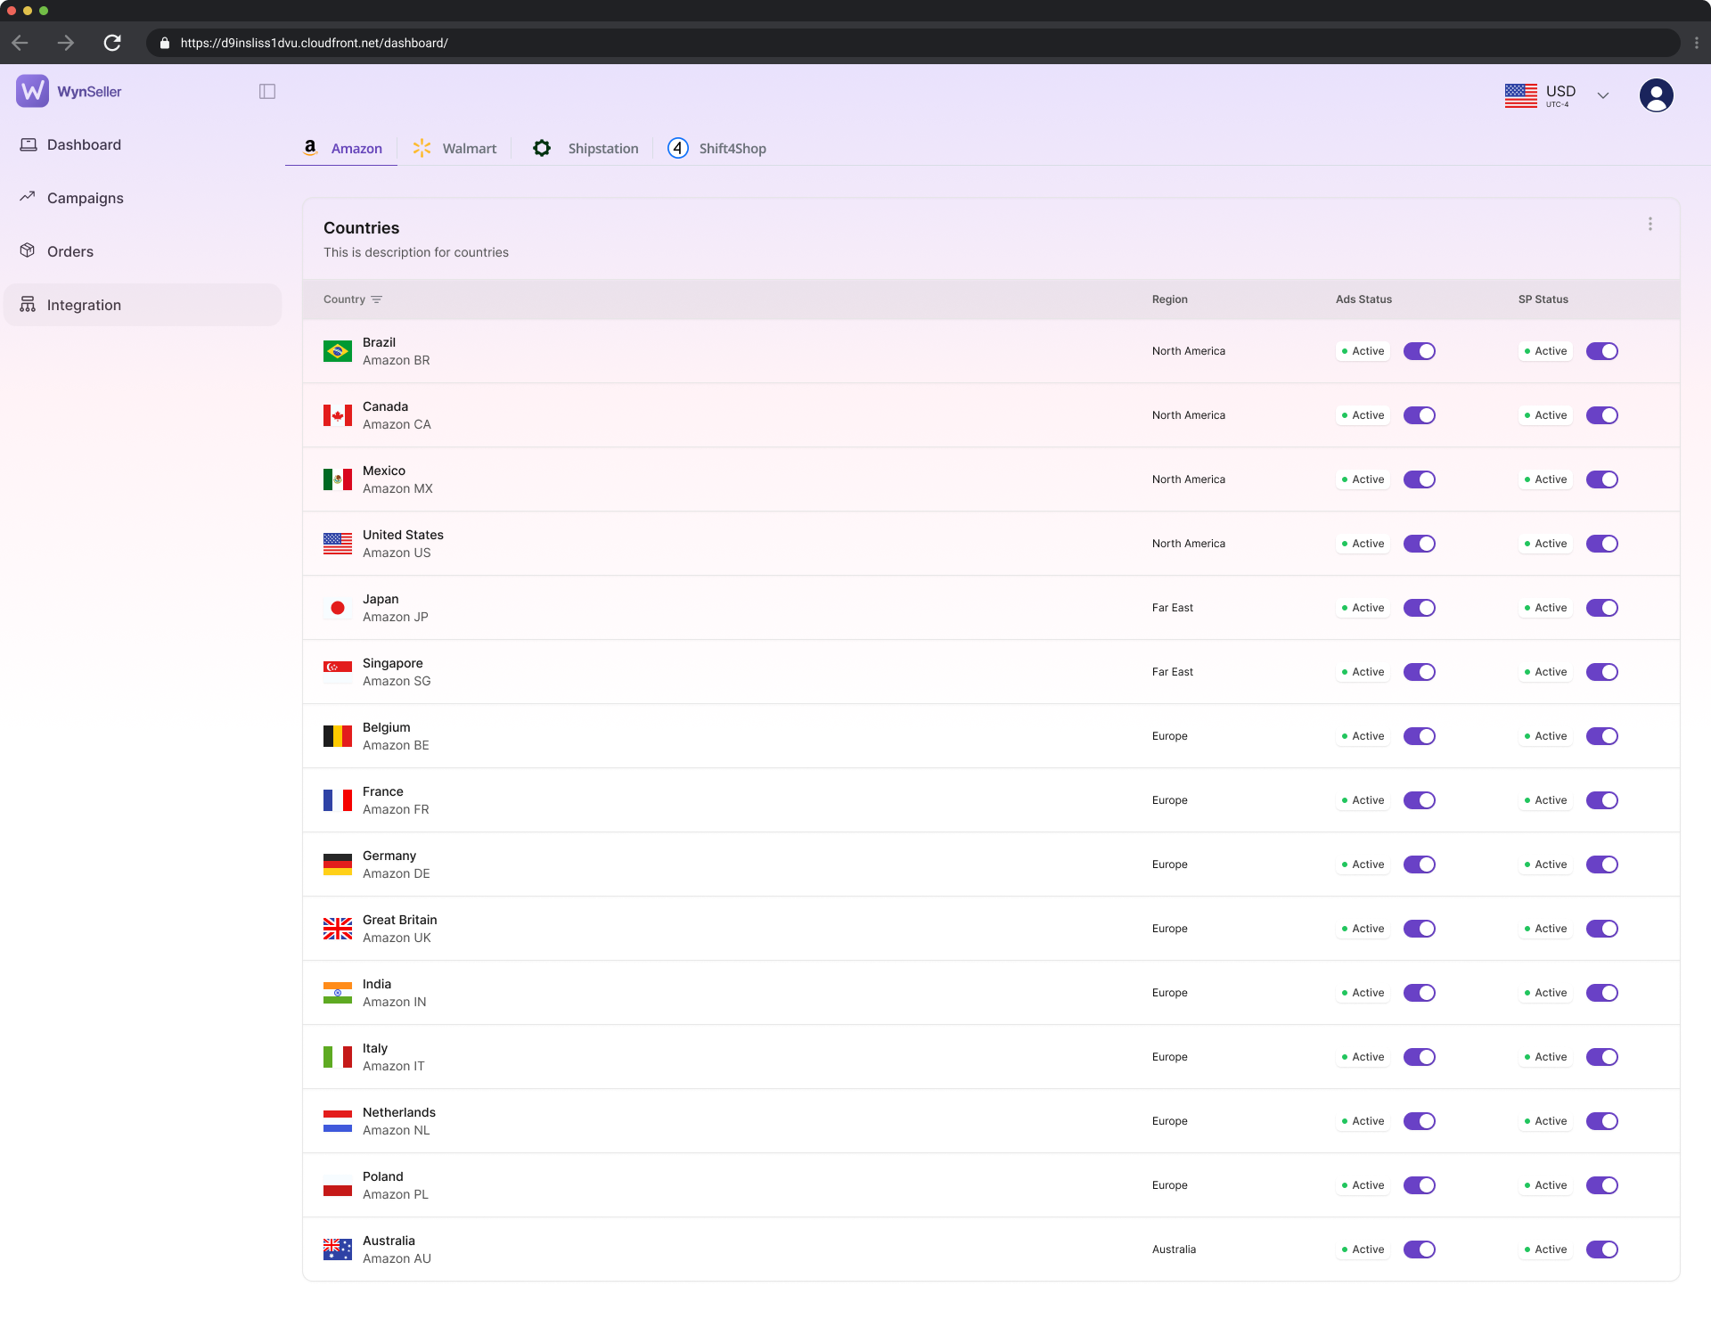Click the SP Status column header
Screen dimensions: 1711x1319
pos(1543,299)
